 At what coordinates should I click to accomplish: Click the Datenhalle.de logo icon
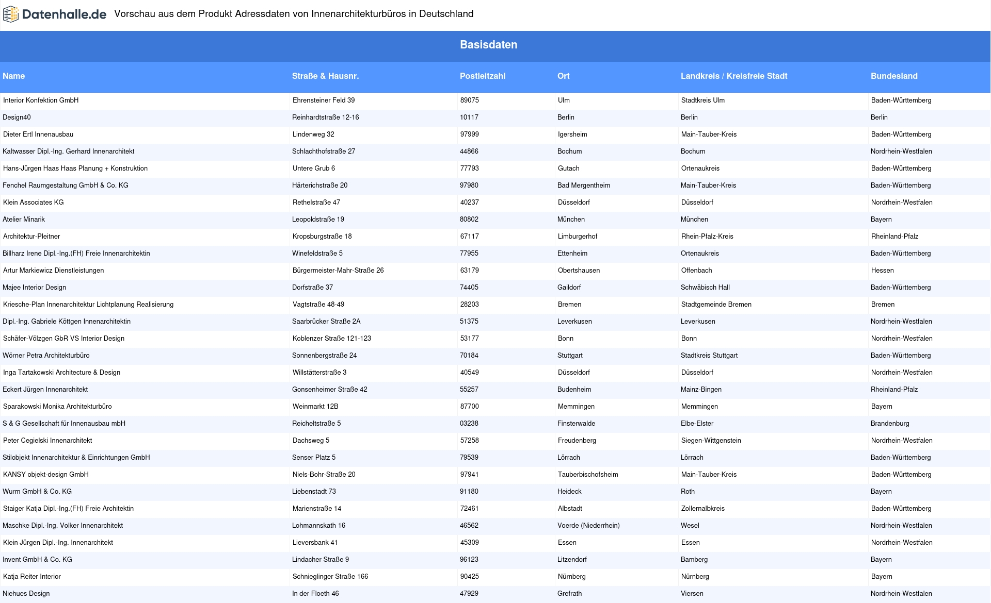click(x=11, y=14)
